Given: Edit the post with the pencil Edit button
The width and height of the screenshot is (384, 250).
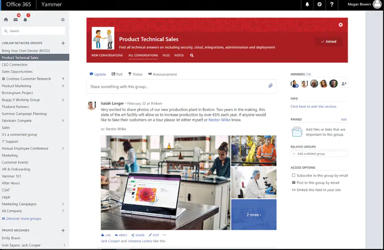Looking at the screenshot, I should (x=154, y=235).
